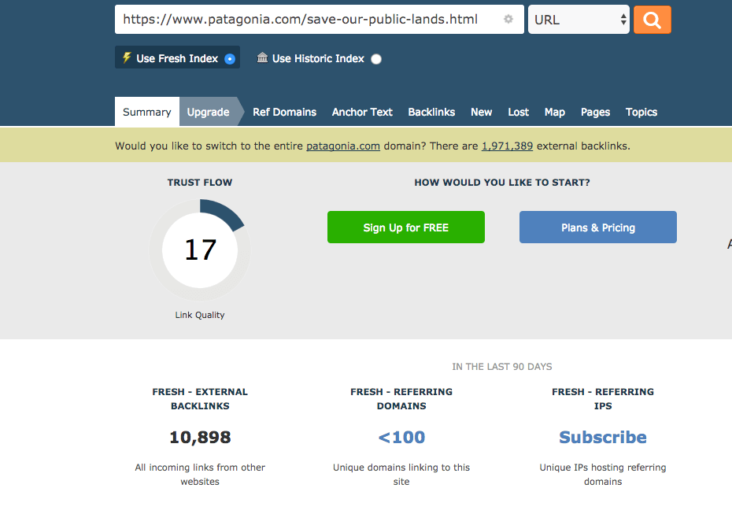
Task: Open the Pages tab
Action: coord(595,112)
